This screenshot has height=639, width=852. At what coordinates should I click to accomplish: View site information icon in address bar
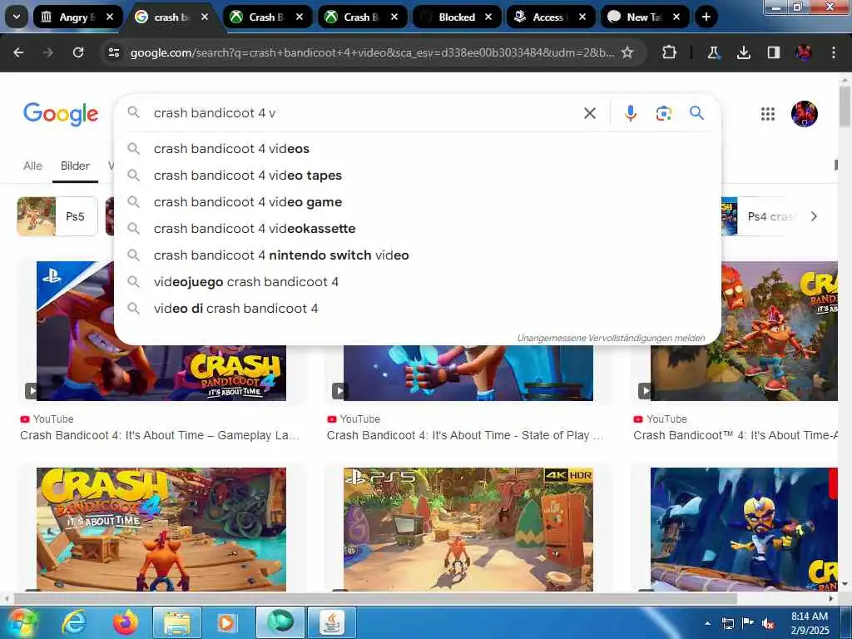click(x=113, y=52)
